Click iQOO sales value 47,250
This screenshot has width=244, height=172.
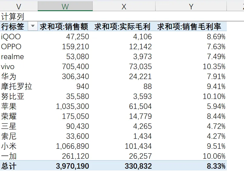click(x=78, y=37)
